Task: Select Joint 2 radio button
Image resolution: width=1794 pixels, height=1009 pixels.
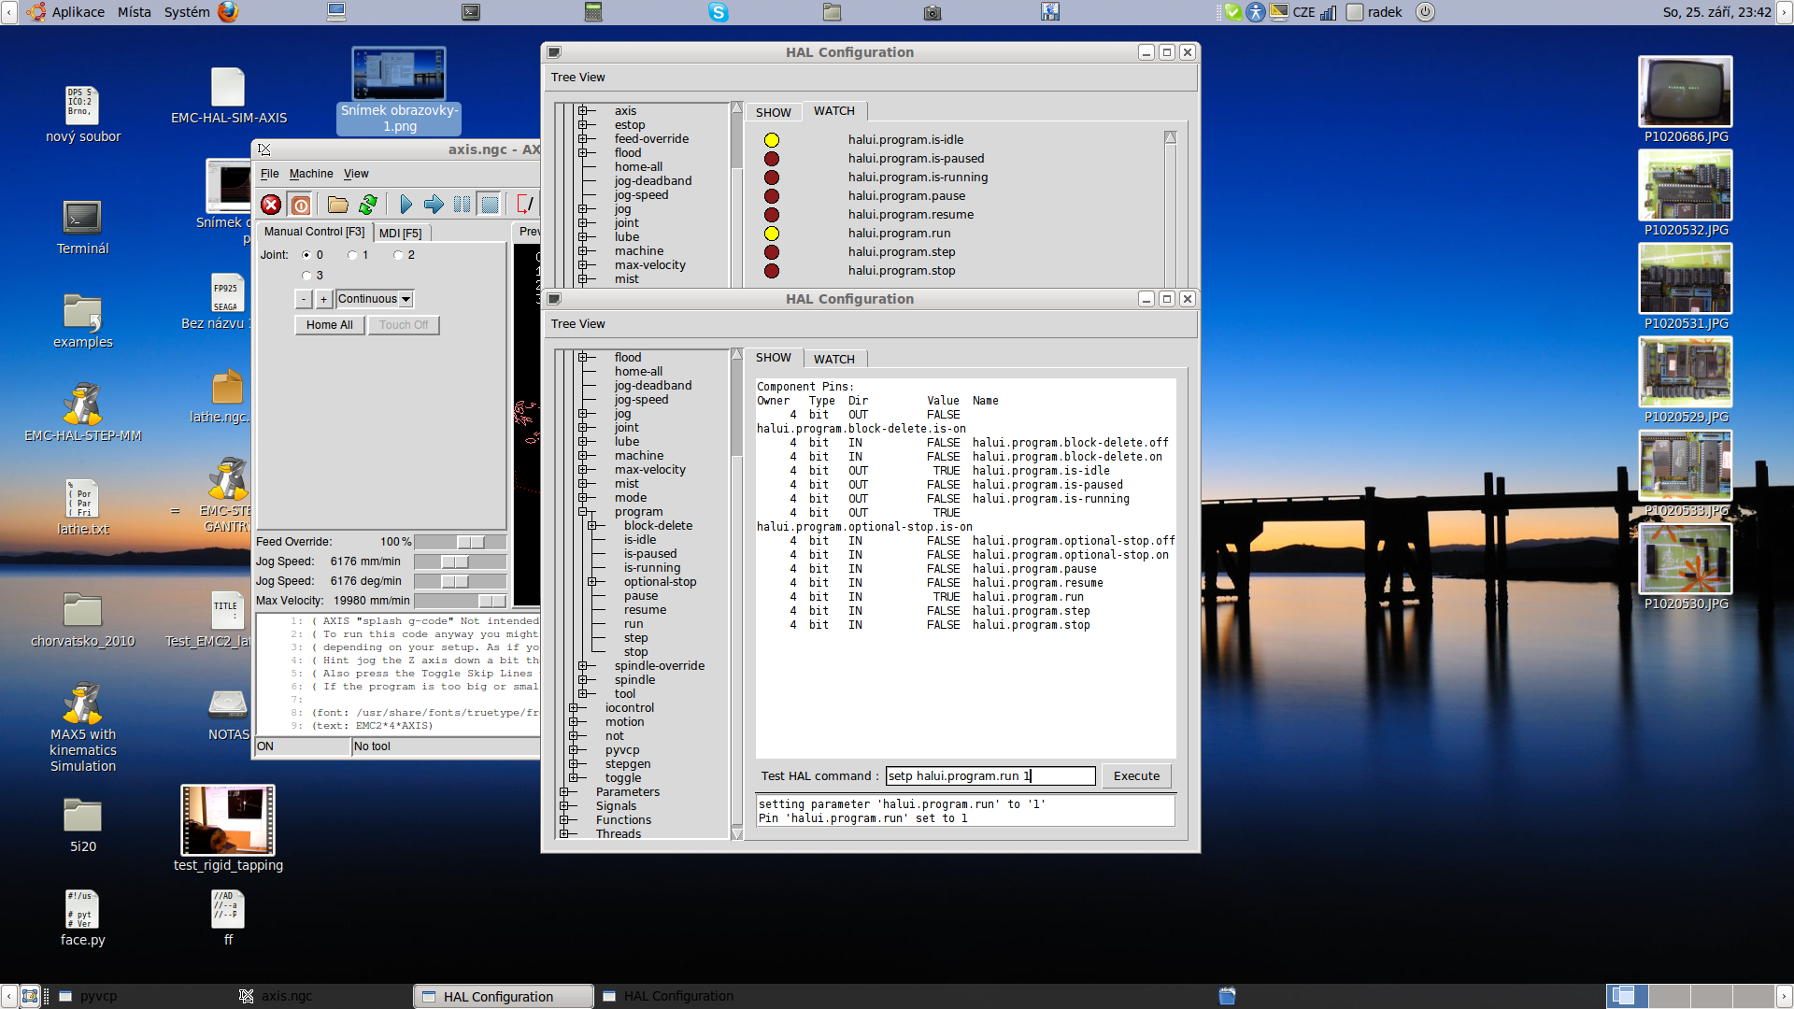Action: coord(398,255)
